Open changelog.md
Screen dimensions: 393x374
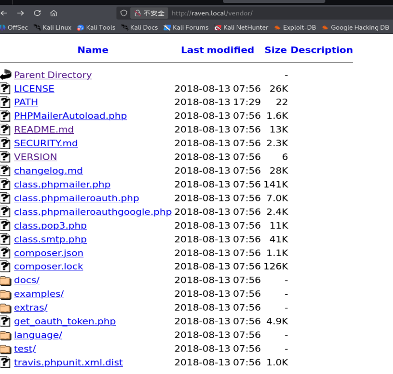[x=48, y=171]
